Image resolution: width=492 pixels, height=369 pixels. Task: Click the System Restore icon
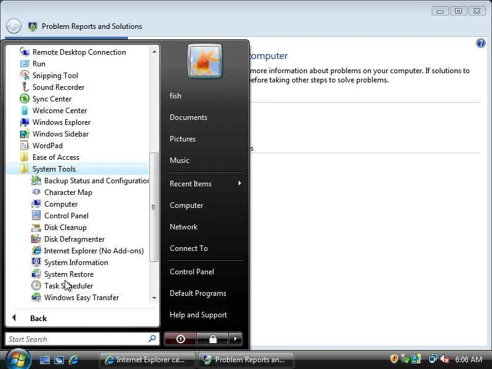[x=36, y=274]
